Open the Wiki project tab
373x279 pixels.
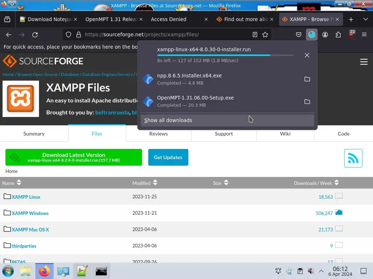pos(285,134)
